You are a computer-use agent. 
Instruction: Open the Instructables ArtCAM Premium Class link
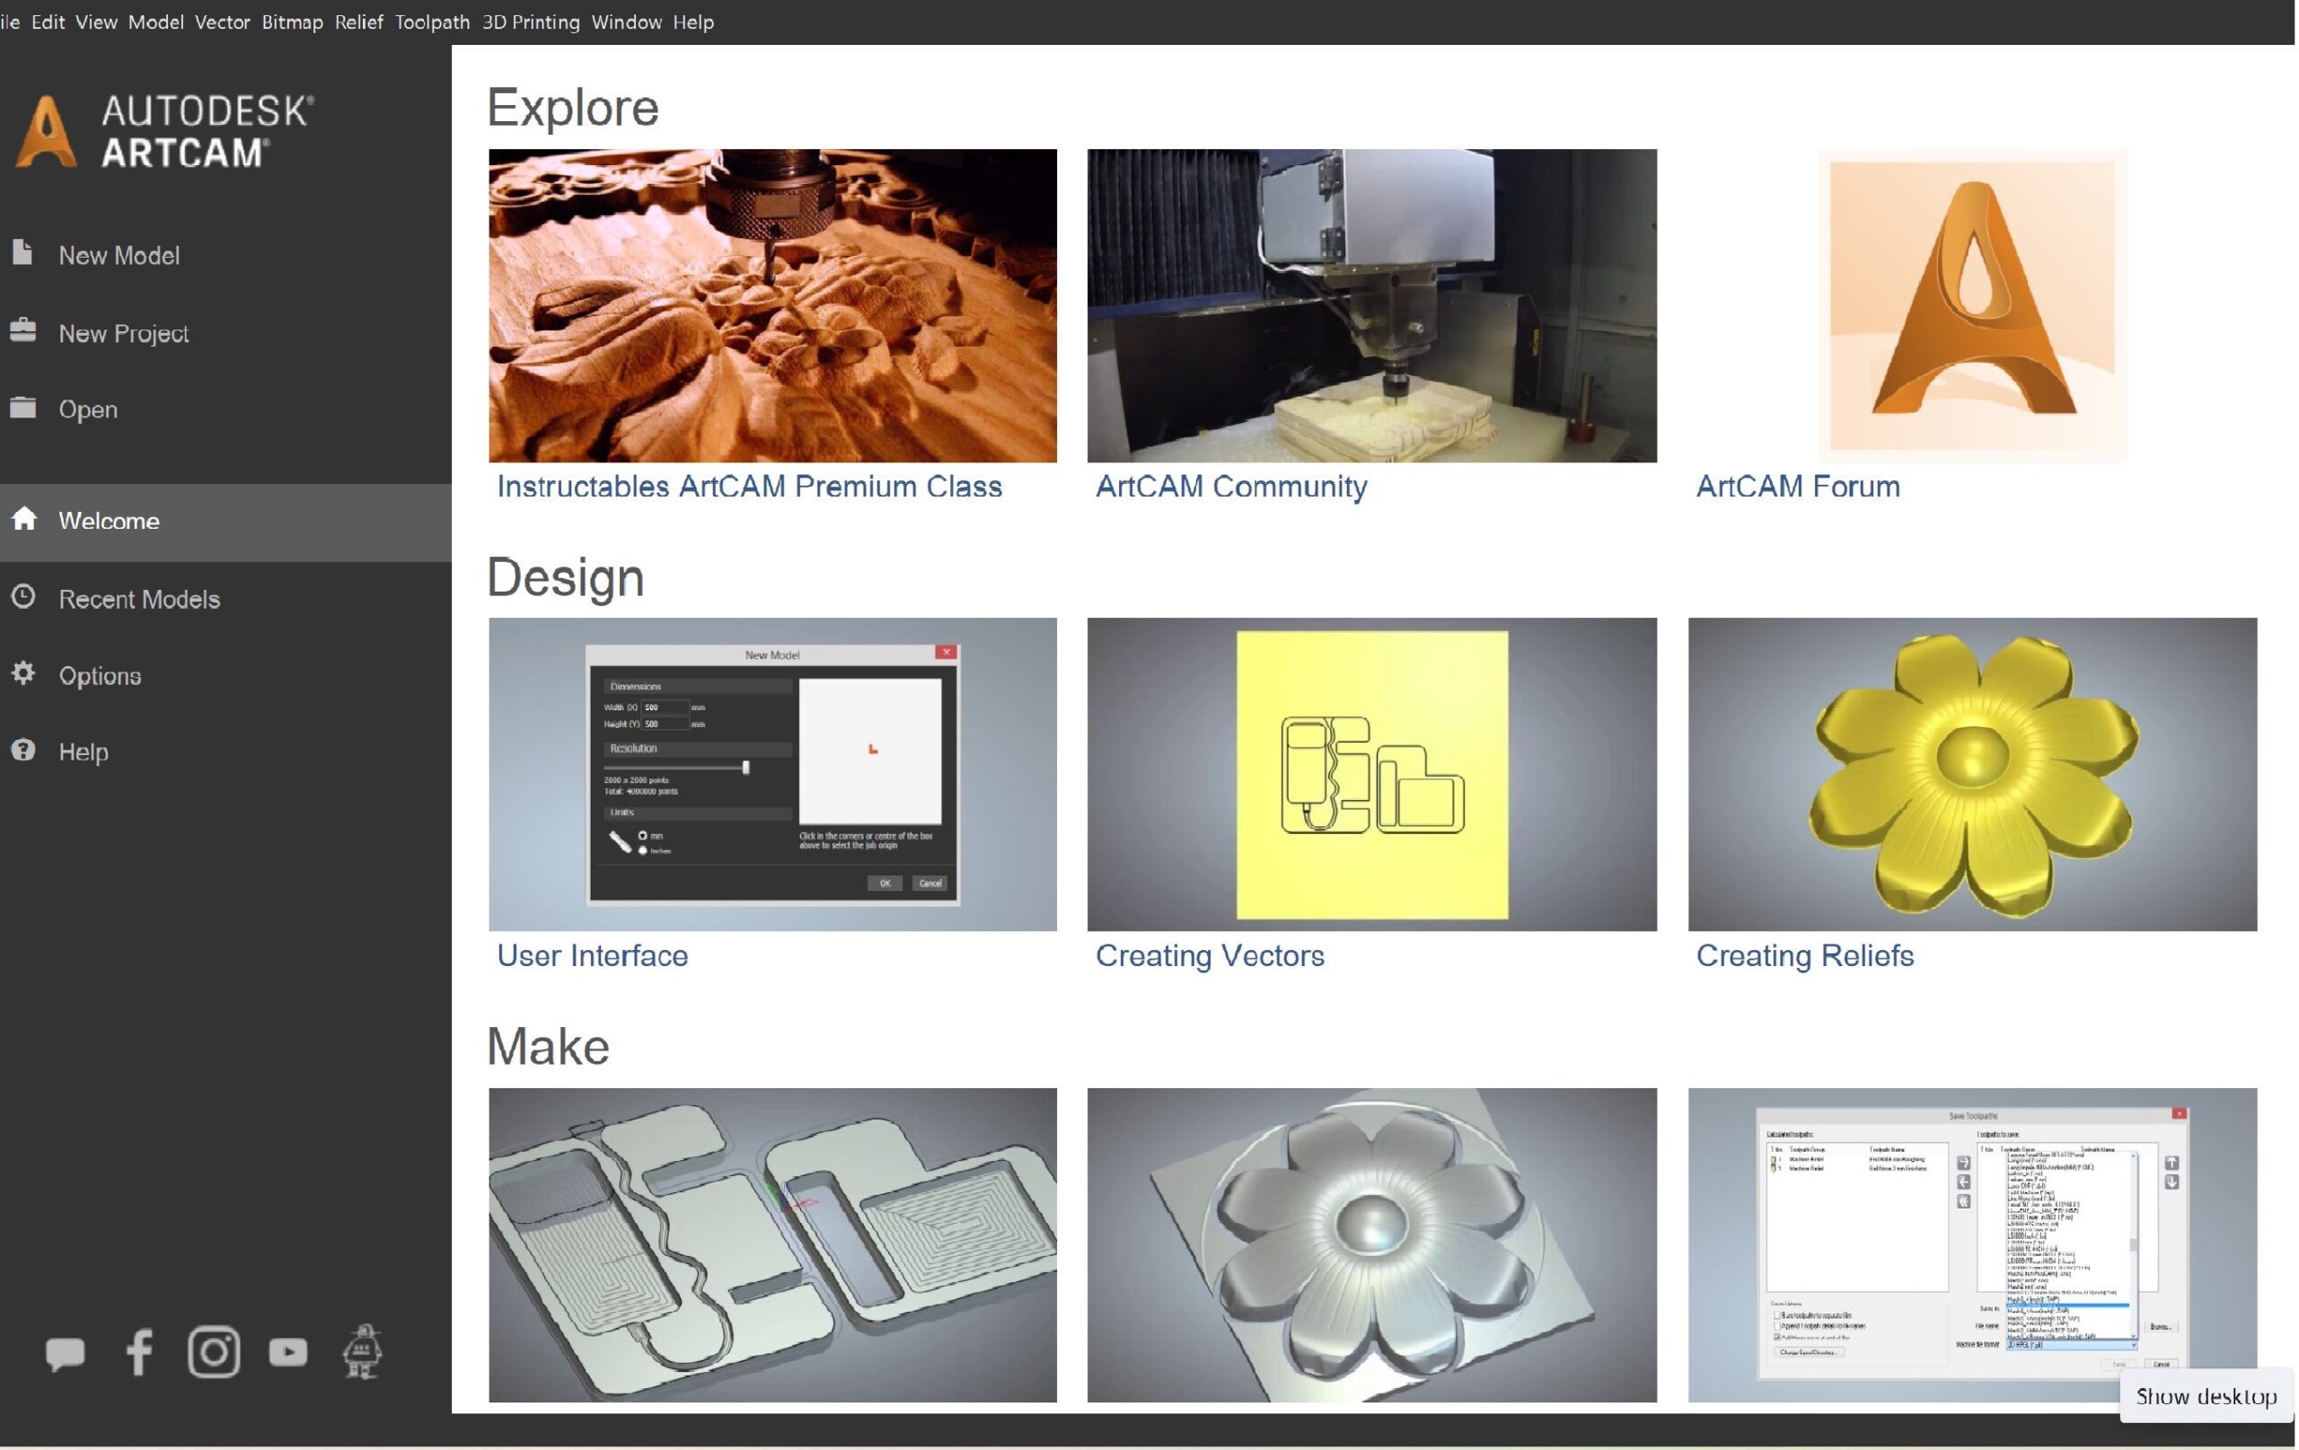(x=748, y=486)
